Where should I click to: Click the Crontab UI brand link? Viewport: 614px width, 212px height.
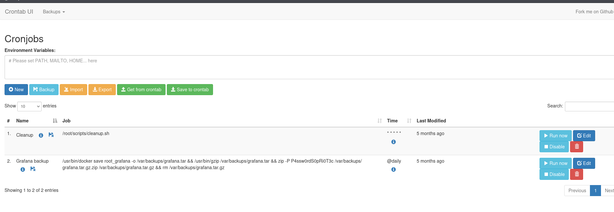pyautogui.click(x=19, y=12)
